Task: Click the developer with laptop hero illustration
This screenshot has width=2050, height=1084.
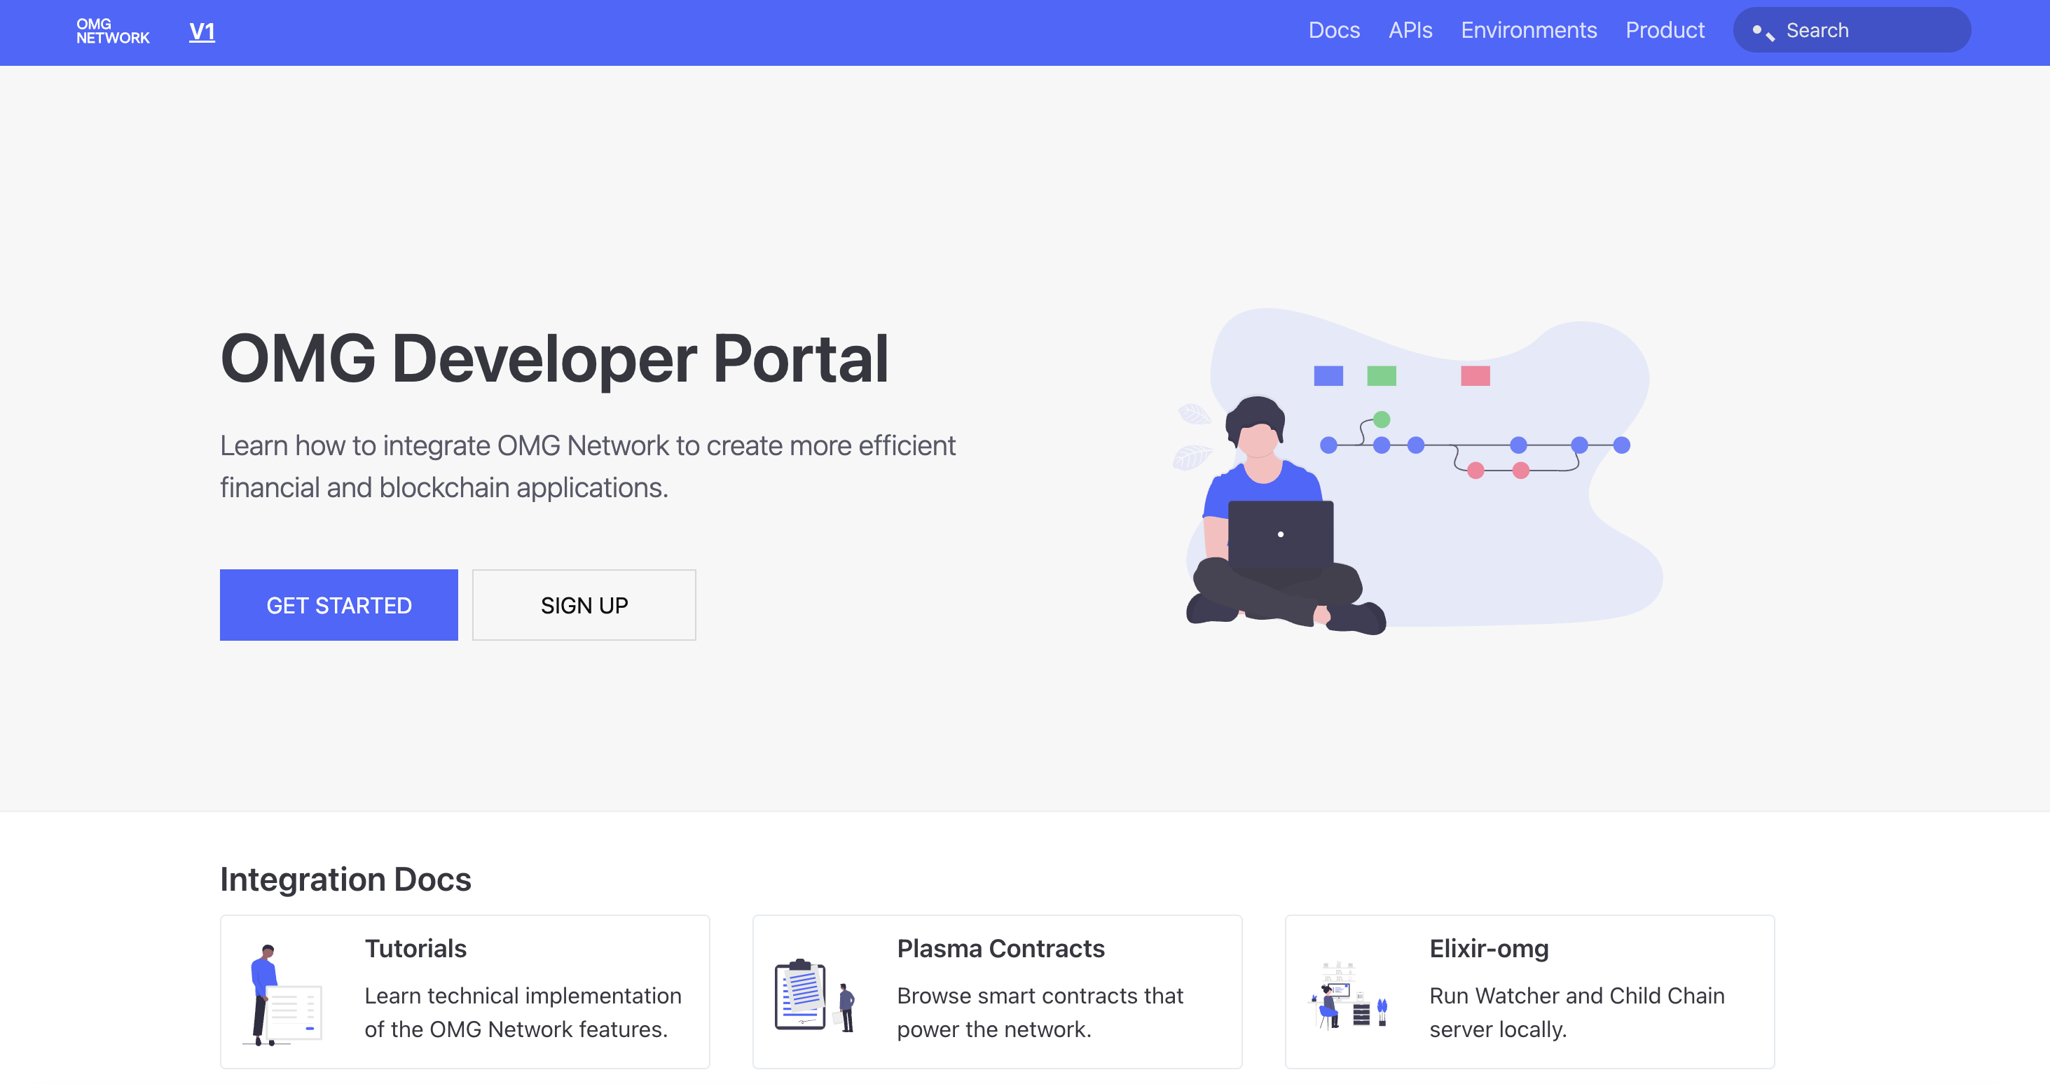Action: [1417, 471]
